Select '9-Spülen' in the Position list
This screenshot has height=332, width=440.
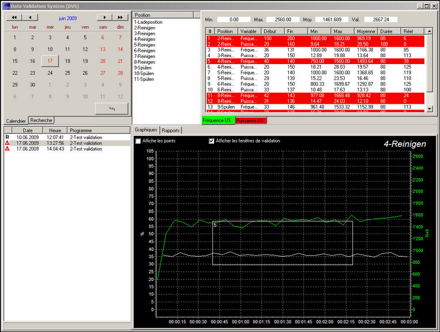[143, 68]
